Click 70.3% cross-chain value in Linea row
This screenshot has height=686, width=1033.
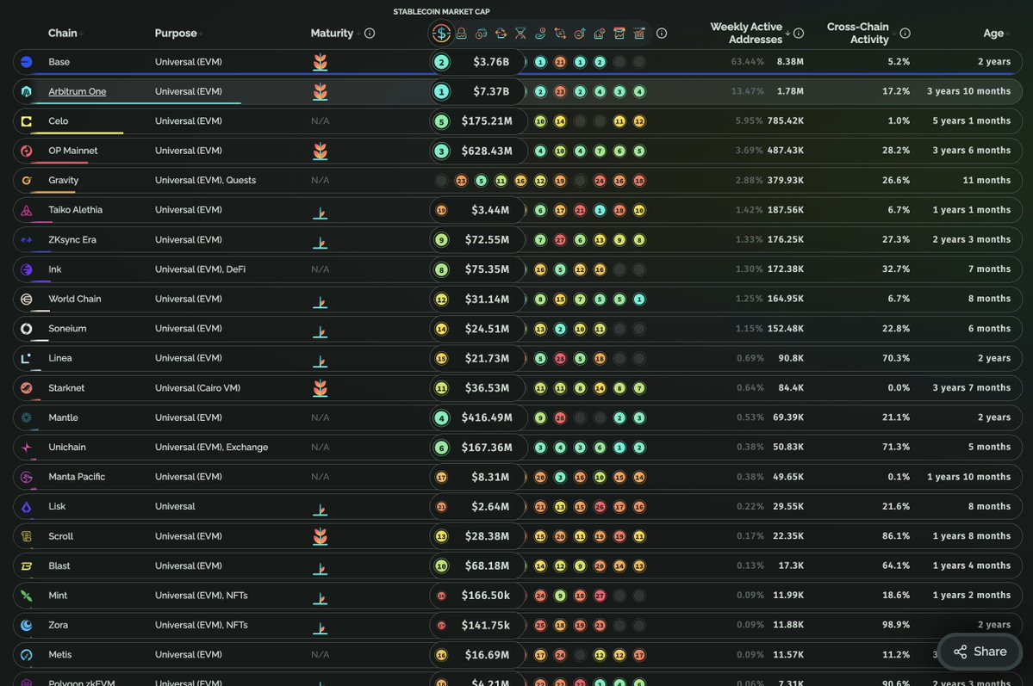point(896,358)
